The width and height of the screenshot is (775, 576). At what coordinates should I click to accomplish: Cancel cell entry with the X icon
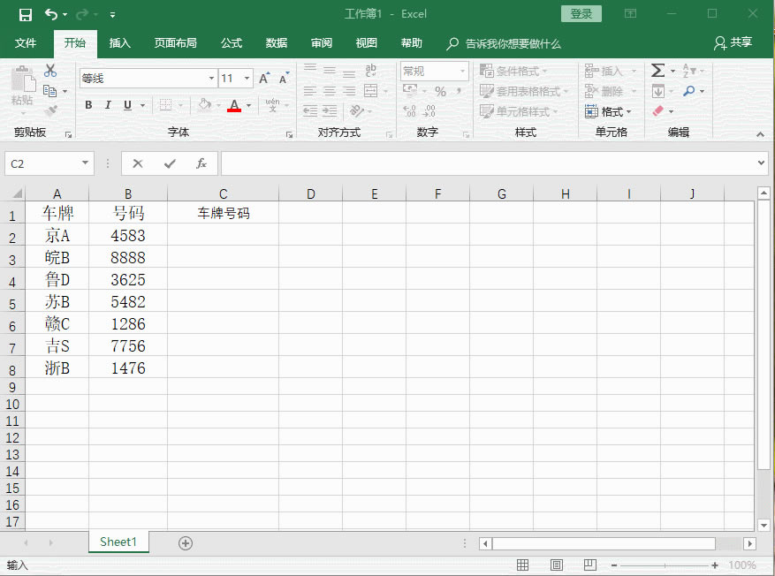137,163
